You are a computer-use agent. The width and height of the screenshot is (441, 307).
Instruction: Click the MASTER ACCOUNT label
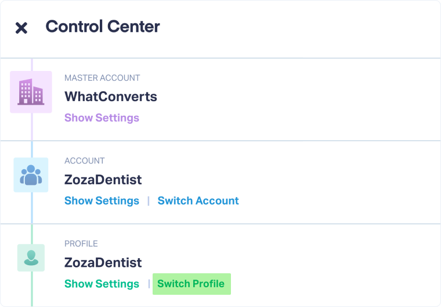102,78
